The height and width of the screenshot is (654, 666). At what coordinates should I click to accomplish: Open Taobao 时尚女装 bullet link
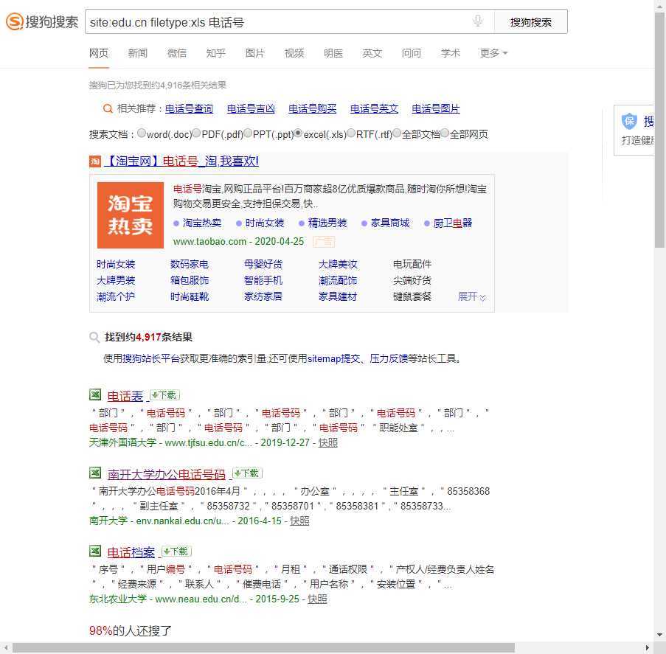point(265,223)
